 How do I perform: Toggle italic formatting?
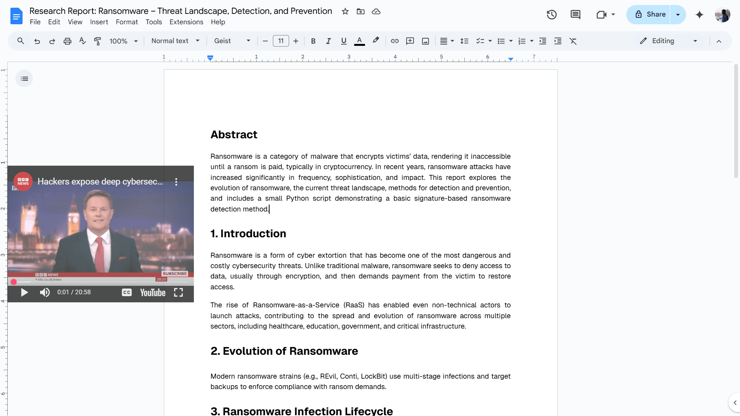(x=328, y=41)
